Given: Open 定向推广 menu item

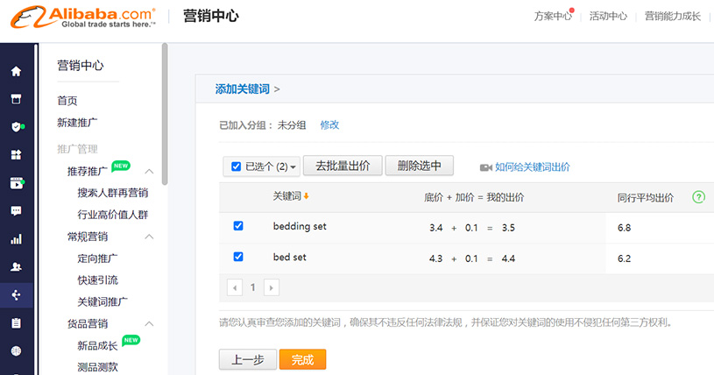Looking at the screenshot, I should (x=97, y=258).
